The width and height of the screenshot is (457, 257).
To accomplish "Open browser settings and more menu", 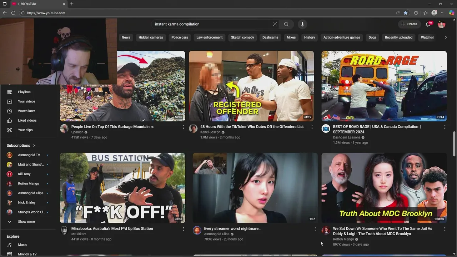I will pyautogui.click(x=443, y=13).
